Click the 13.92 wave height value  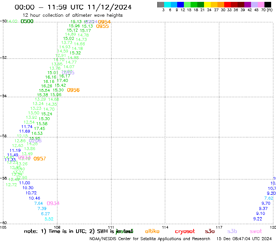pos(31,117)
